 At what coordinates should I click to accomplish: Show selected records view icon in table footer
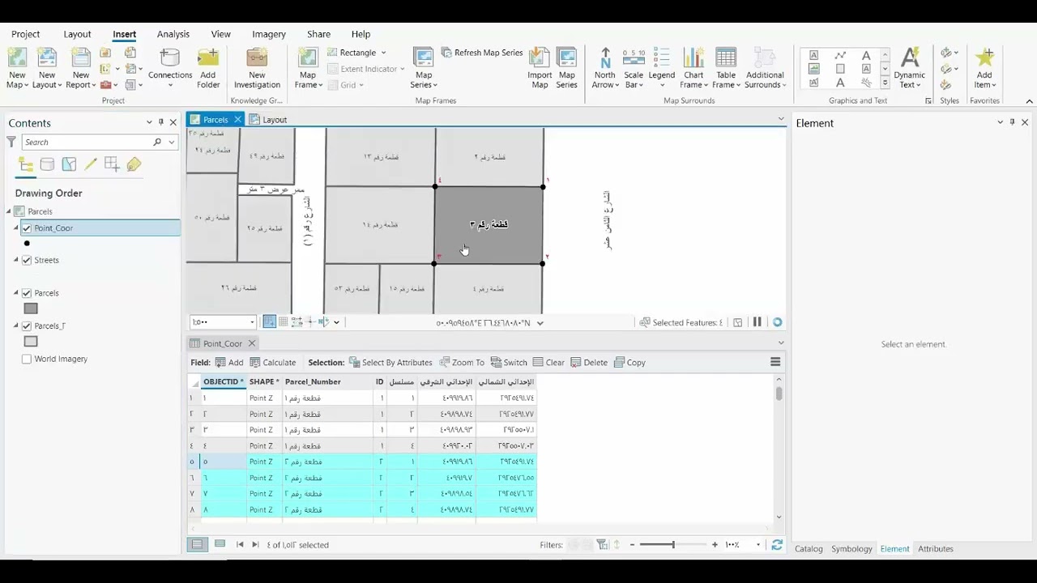(220, 545)
